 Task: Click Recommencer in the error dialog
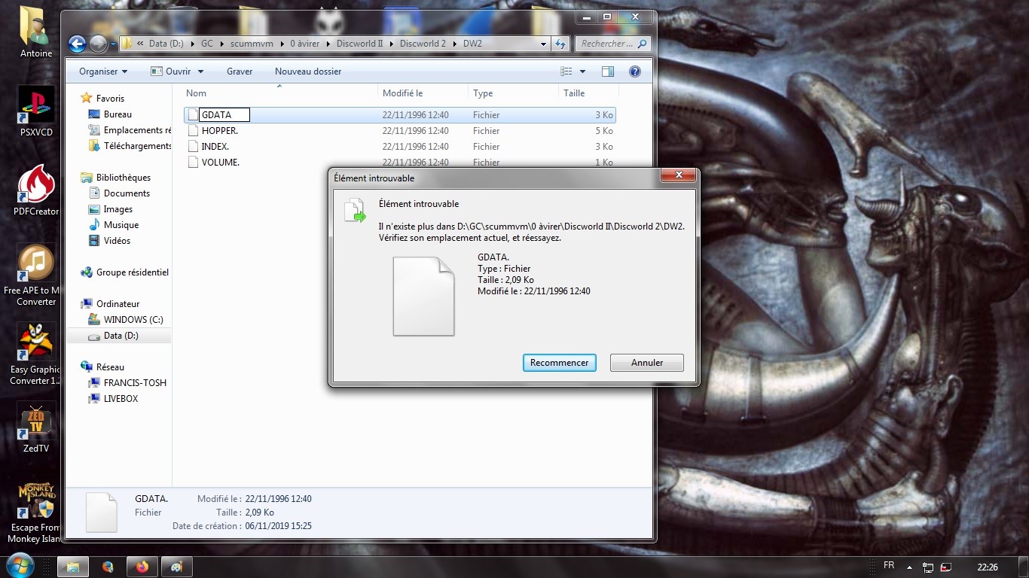pyautogui.click(x=560, y=363)
